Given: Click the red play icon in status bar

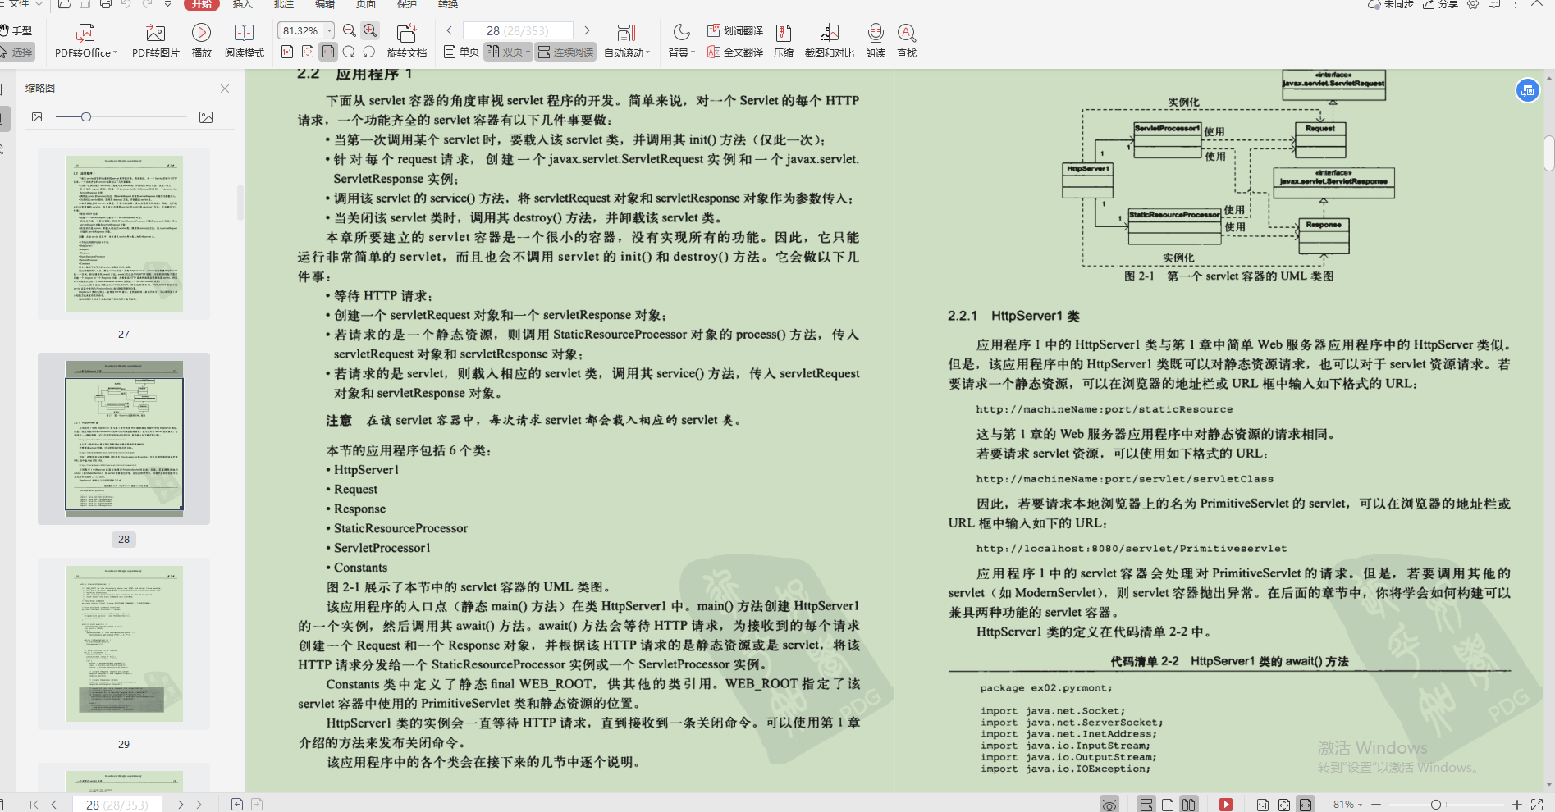Looking at the screenshot, I should coord(1226,805).
